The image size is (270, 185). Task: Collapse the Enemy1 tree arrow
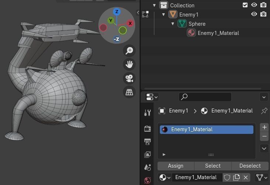click(164, 14)
